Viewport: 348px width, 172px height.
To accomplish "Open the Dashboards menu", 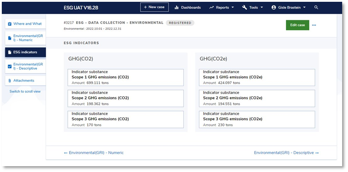I will pos(188,7).
